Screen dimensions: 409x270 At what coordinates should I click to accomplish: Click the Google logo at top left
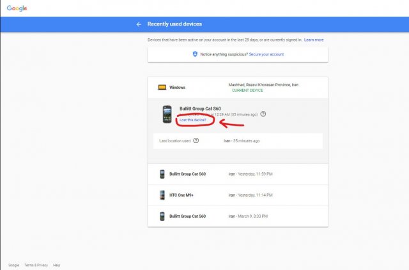click(x=17, y=8)
